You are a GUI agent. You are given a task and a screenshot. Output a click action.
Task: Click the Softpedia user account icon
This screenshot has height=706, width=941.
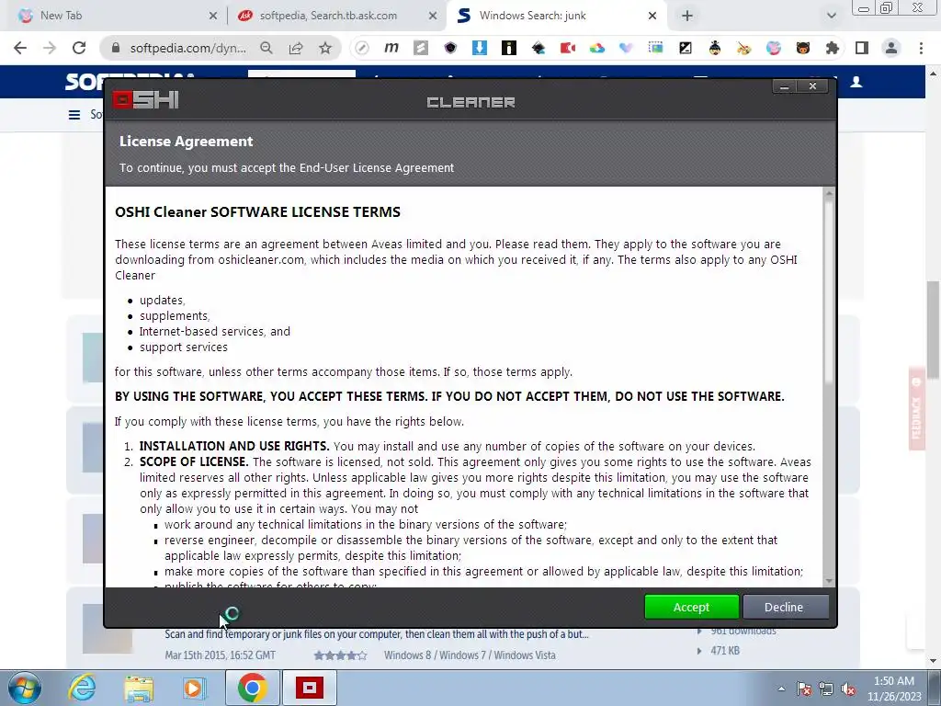[x=856, y=82]
